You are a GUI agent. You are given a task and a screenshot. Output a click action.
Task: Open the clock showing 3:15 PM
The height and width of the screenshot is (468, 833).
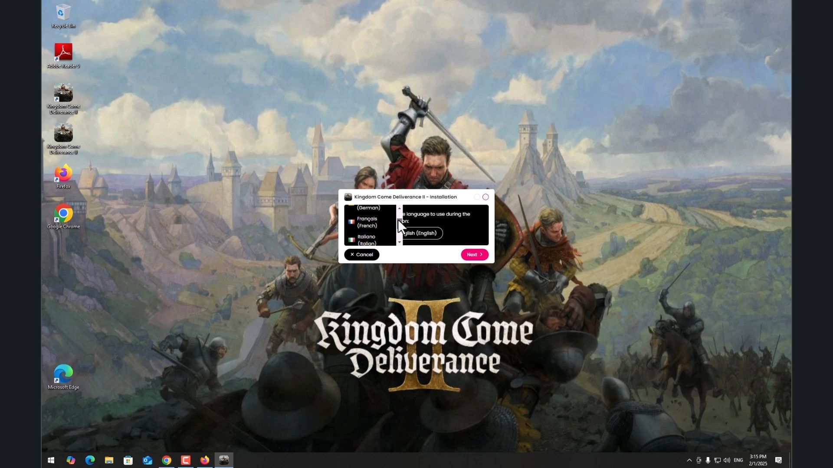point(758,460)
